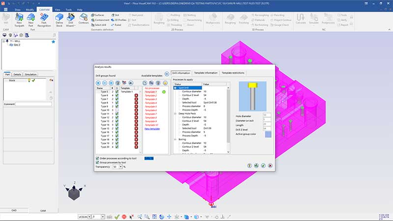Collapse the T1 - MILL tree node
The height and width of the screenshot is (221, 393).
click(4, 41)
